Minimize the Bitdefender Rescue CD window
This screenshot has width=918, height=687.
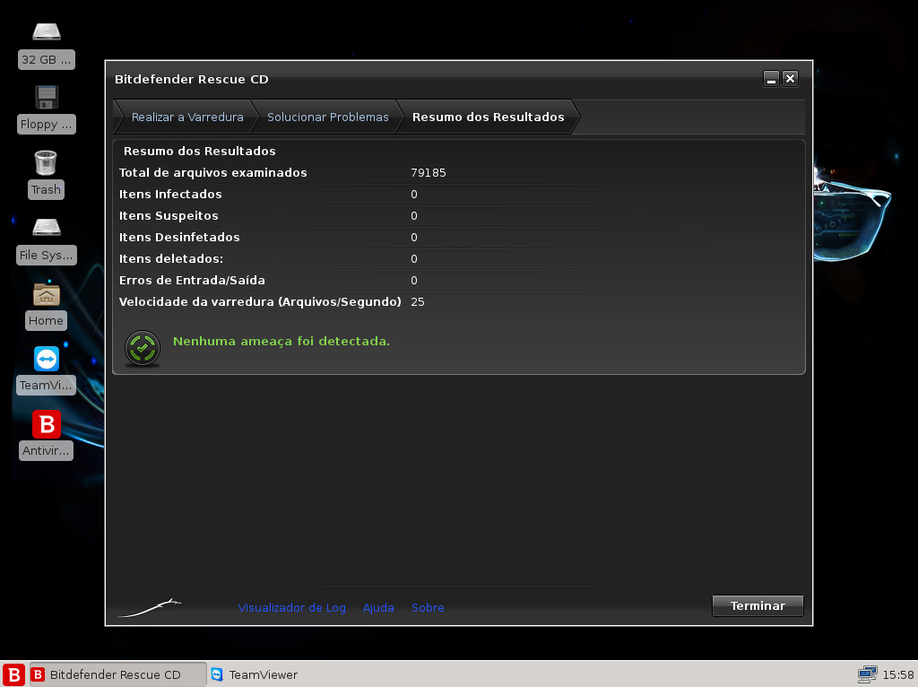(x=771, y=79)
